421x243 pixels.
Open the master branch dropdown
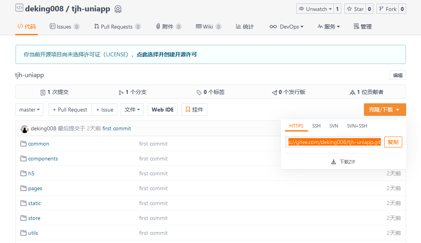tap(29, 110)
